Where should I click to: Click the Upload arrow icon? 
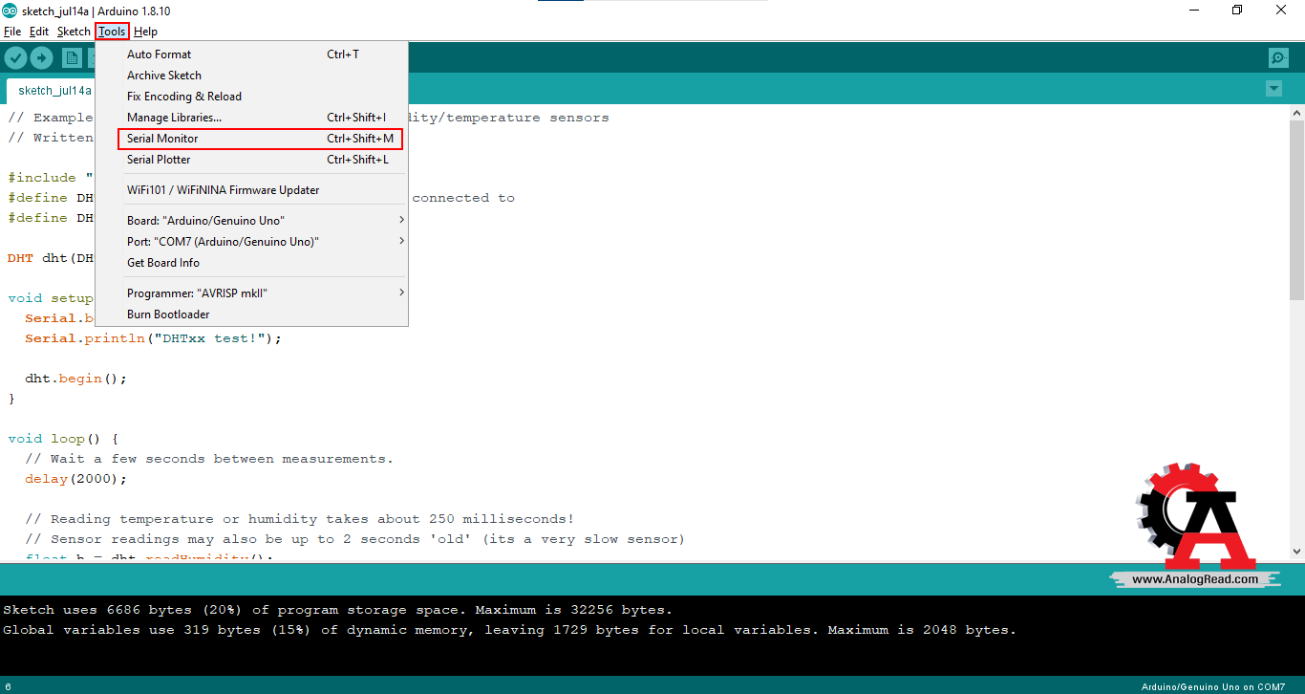pyautogui.click(x=41, y=58)
